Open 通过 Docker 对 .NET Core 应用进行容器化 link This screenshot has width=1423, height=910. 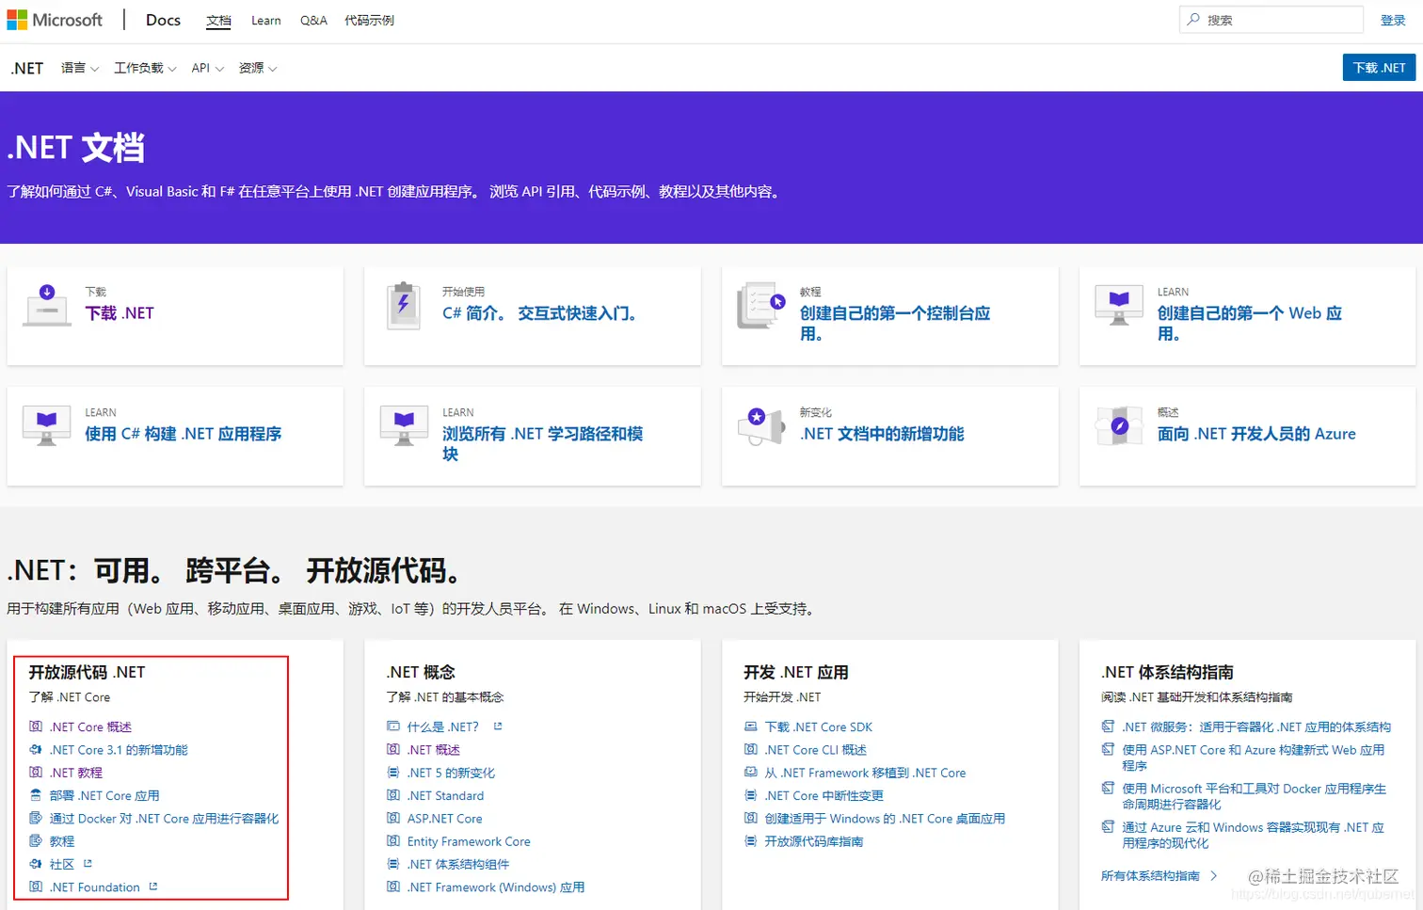coord(165,819)
